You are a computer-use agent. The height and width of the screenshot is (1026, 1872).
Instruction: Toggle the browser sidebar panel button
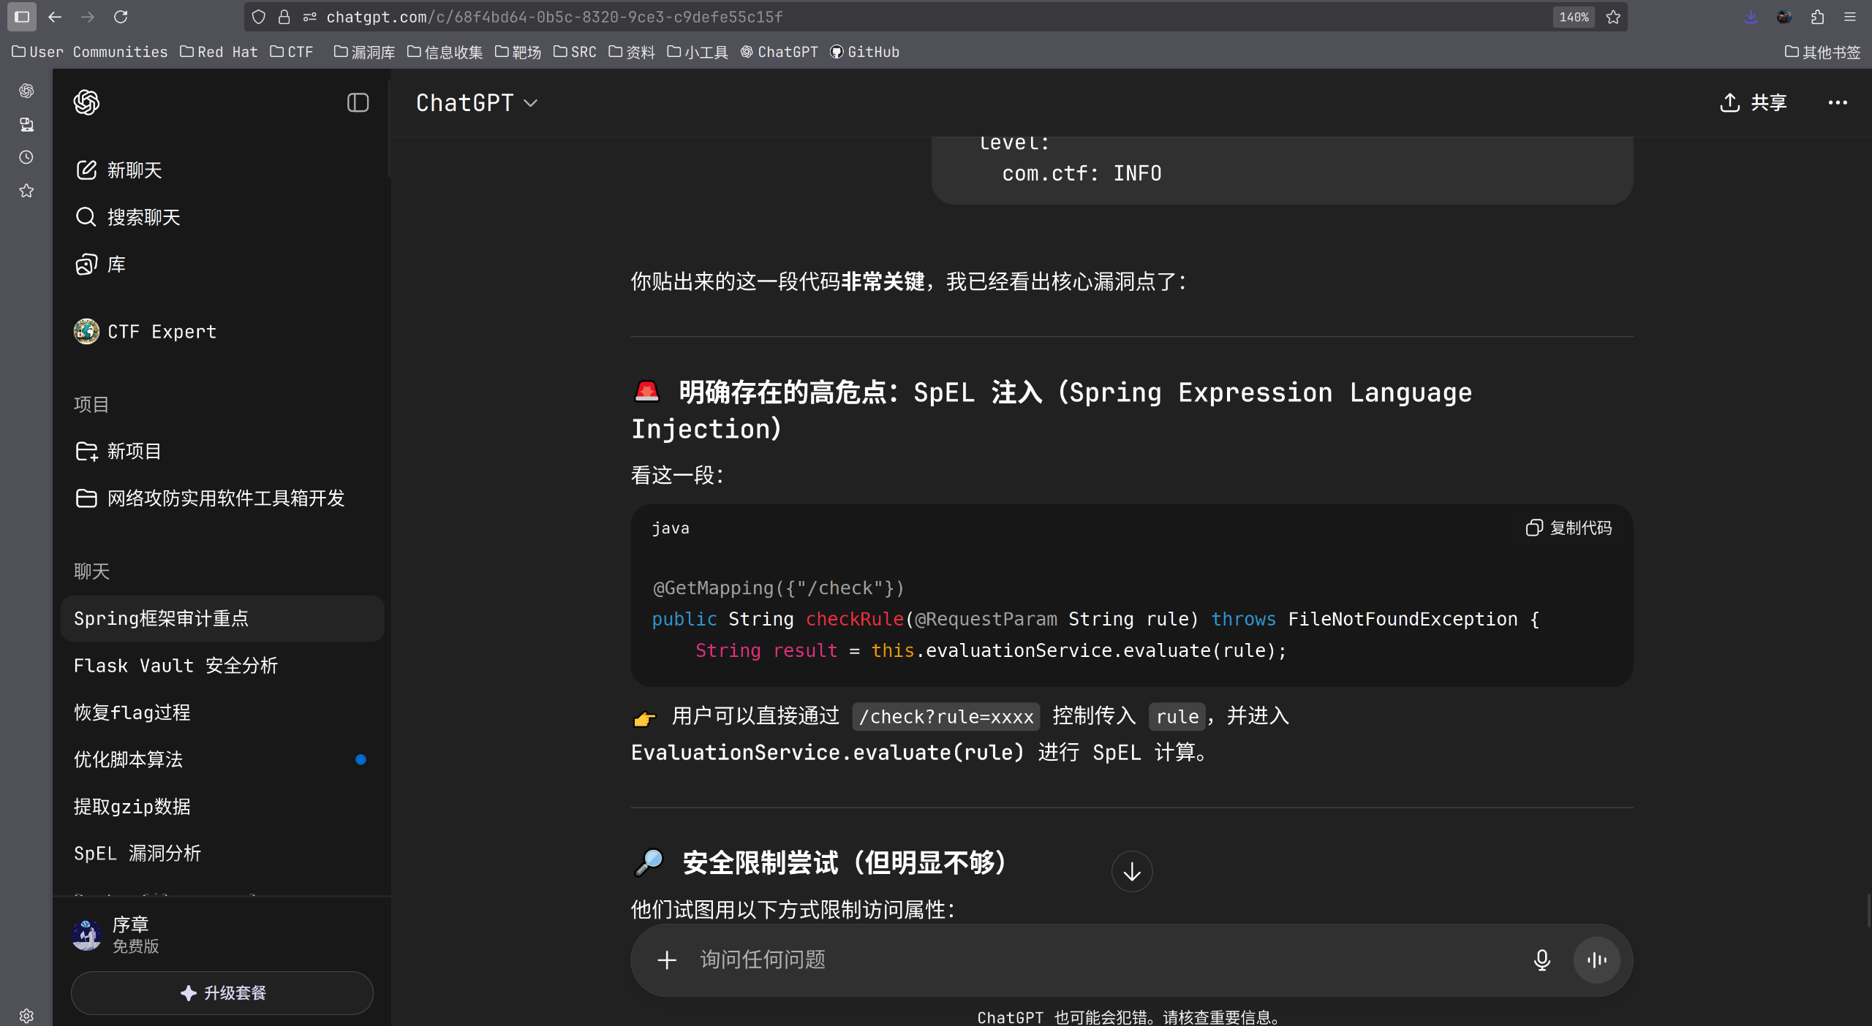click(x=22, y=16)
